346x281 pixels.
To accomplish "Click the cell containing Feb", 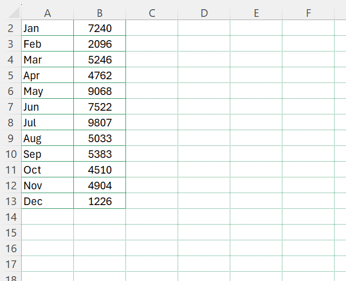I will click(48, 43).
